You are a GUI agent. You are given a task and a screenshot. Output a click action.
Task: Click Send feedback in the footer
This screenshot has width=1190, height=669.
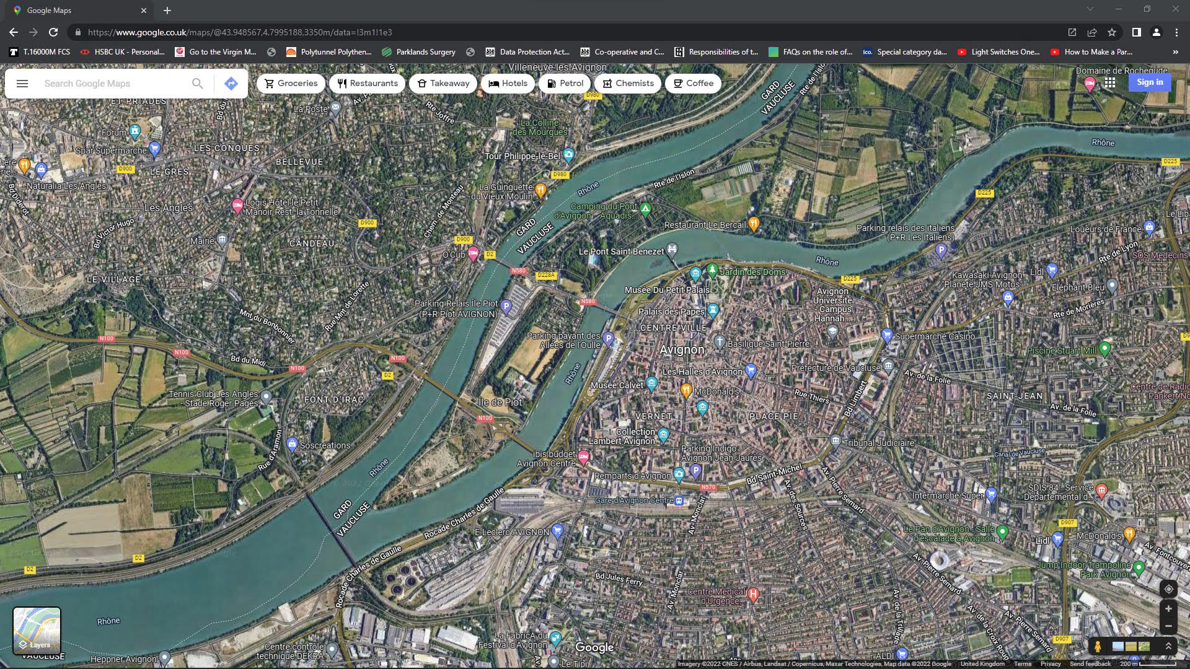[x=1090, y=664]
